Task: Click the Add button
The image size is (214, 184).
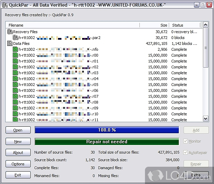Action: point(196,130)
